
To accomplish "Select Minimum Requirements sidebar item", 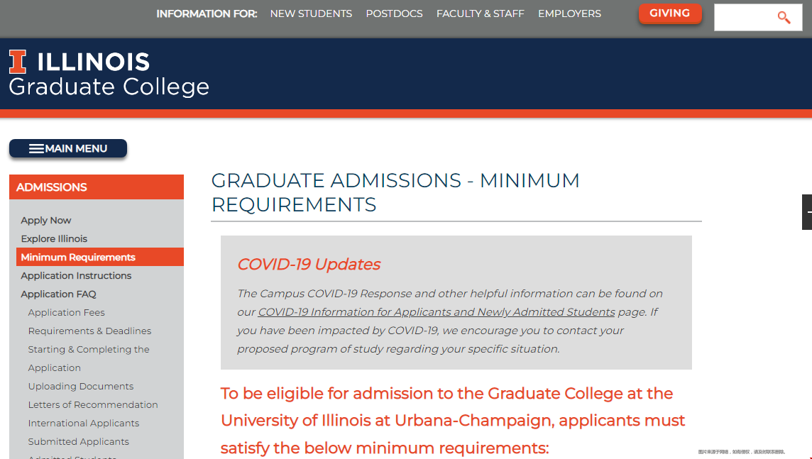I will tap(78, 258).
